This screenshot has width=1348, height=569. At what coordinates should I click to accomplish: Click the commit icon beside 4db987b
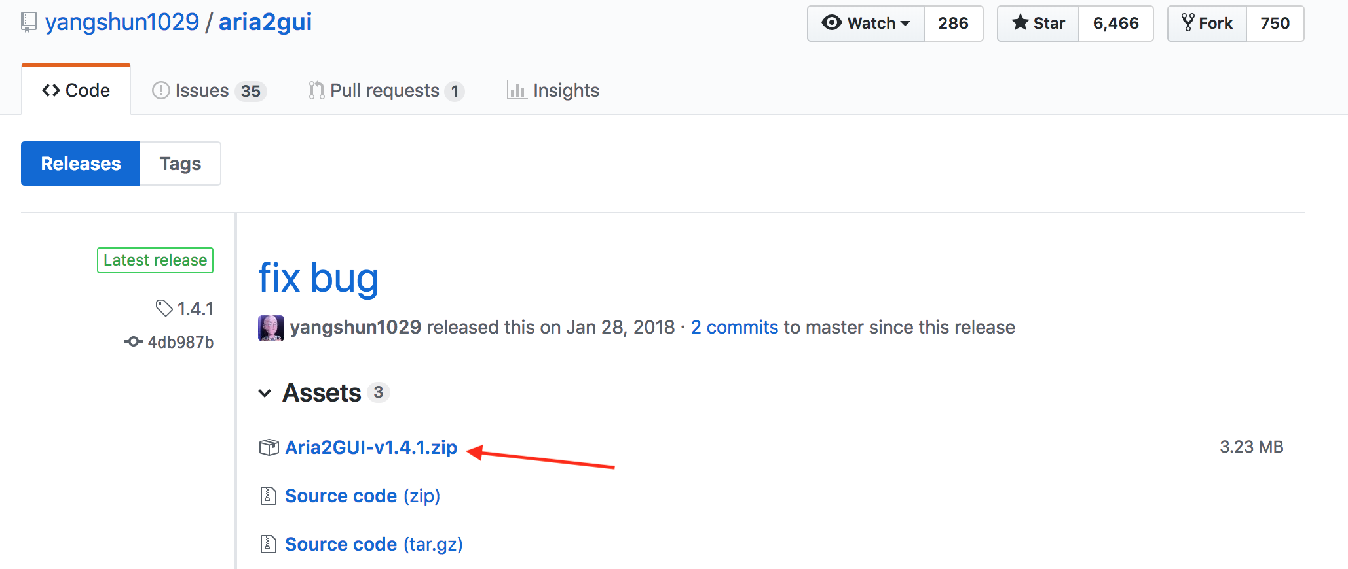tap(134, 341)
